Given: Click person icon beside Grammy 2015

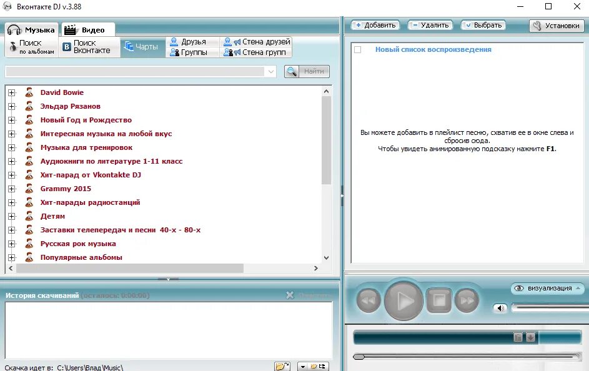Looking at the screenshot, I should click(x=29, y=189).
